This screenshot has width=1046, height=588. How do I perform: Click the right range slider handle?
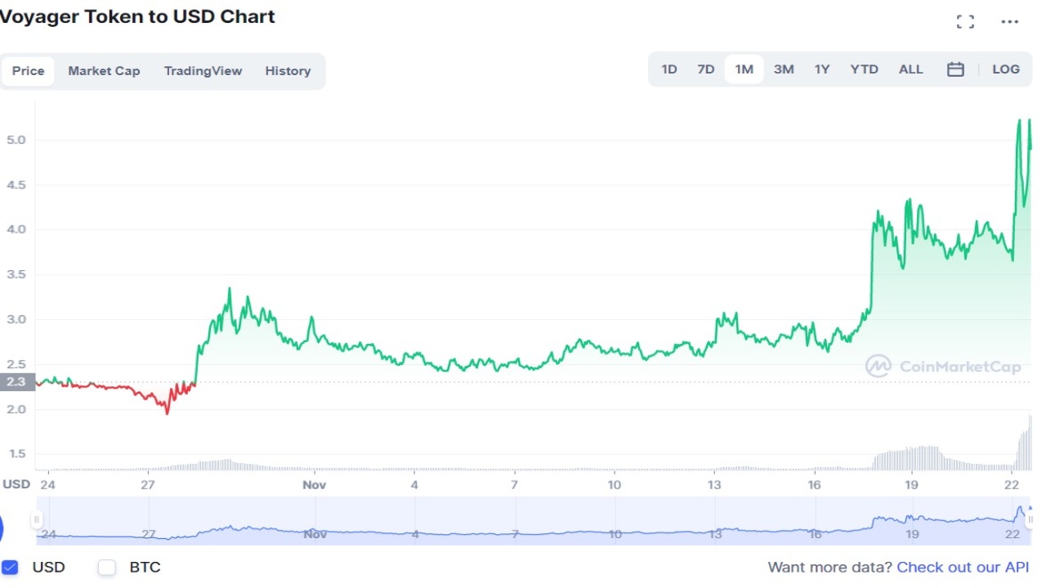click(x=1030, y=520)
